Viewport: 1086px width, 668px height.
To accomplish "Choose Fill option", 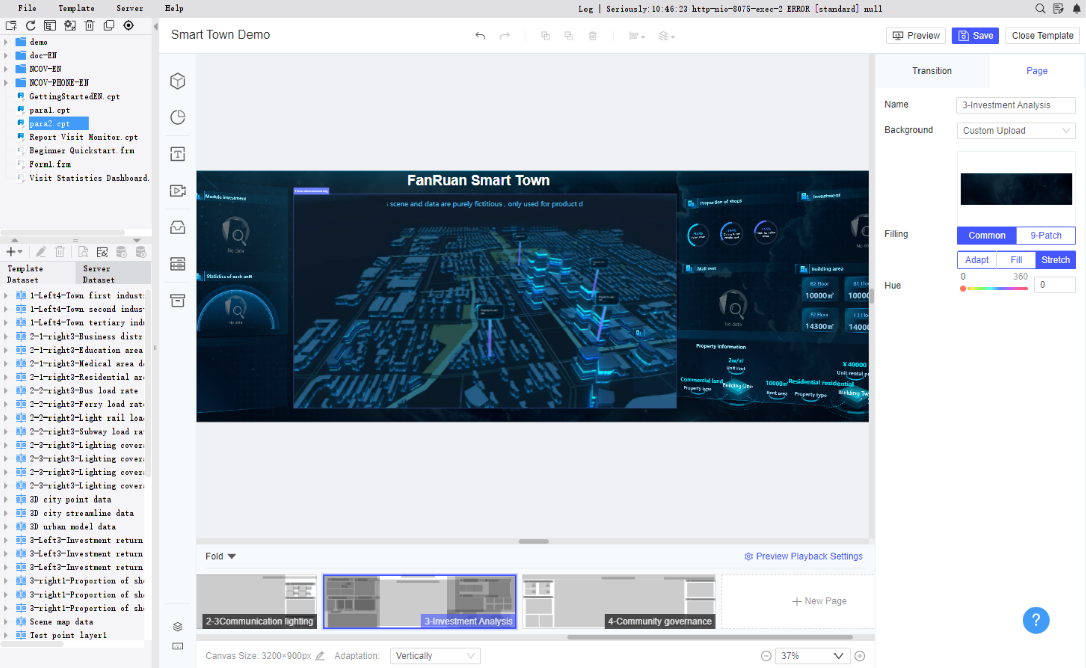I will pos(1016,260).
